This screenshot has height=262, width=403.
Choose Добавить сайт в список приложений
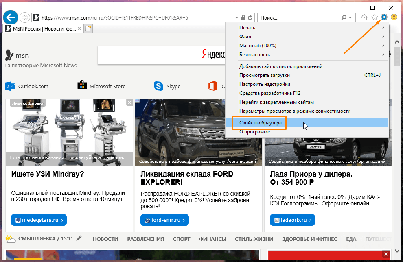307,66
